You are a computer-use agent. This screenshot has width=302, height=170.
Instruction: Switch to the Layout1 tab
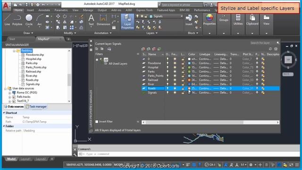pyautogui.click(x=25, y=159)
